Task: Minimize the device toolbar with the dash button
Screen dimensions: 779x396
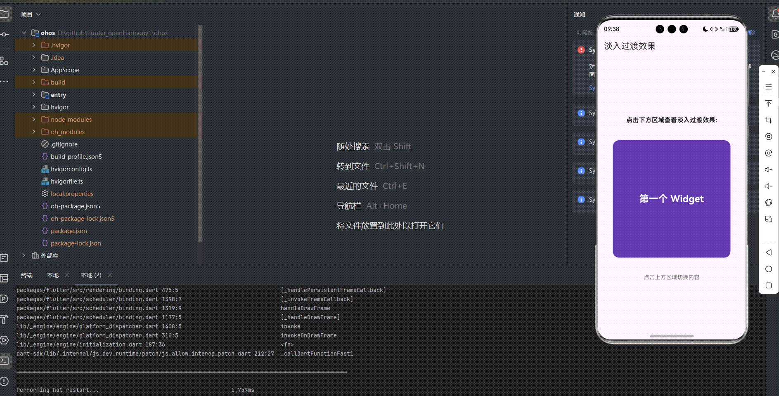Action: click(764, 71)
